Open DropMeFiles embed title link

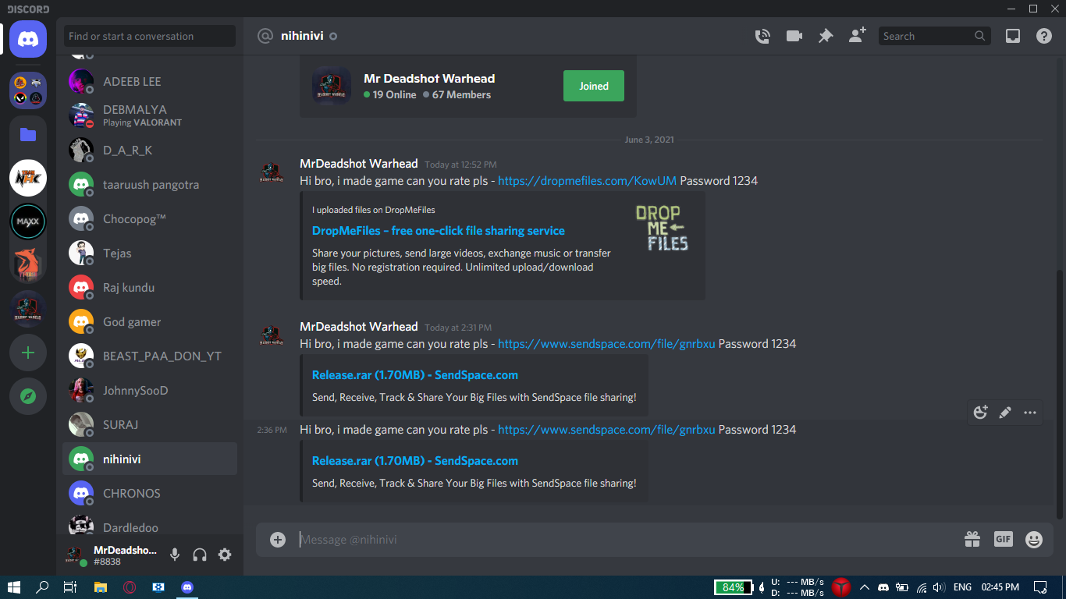(x=439, y=231)
